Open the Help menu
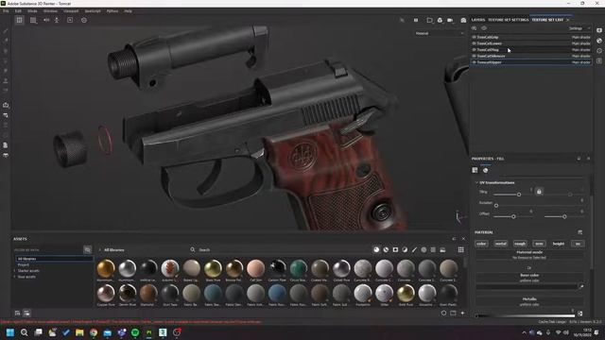Screen dimensions: 605x340 (x=129, y=11)
